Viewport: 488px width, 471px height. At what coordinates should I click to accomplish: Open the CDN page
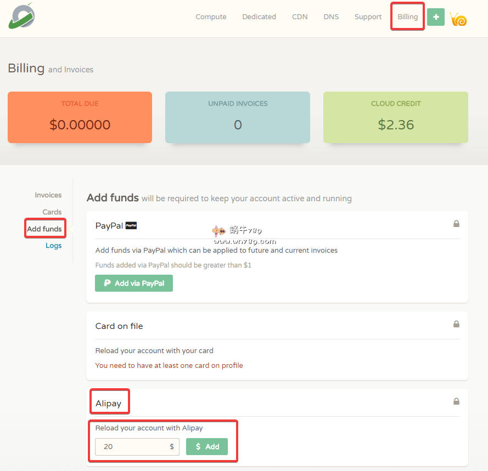[x=300, y=17]
